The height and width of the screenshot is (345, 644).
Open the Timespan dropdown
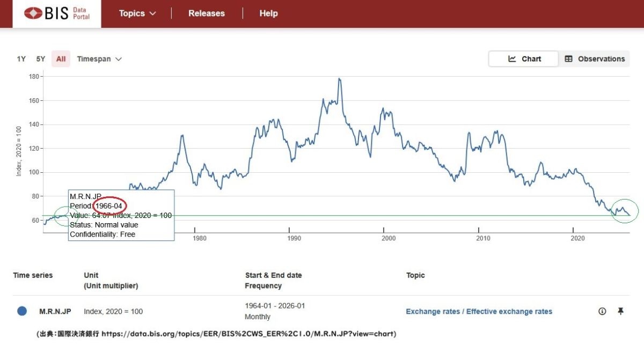[x=99, y=59]
